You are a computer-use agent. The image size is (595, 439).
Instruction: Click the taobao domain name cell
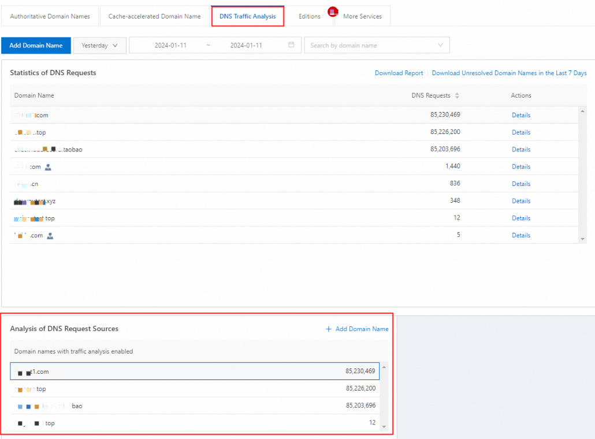(48, 150)
